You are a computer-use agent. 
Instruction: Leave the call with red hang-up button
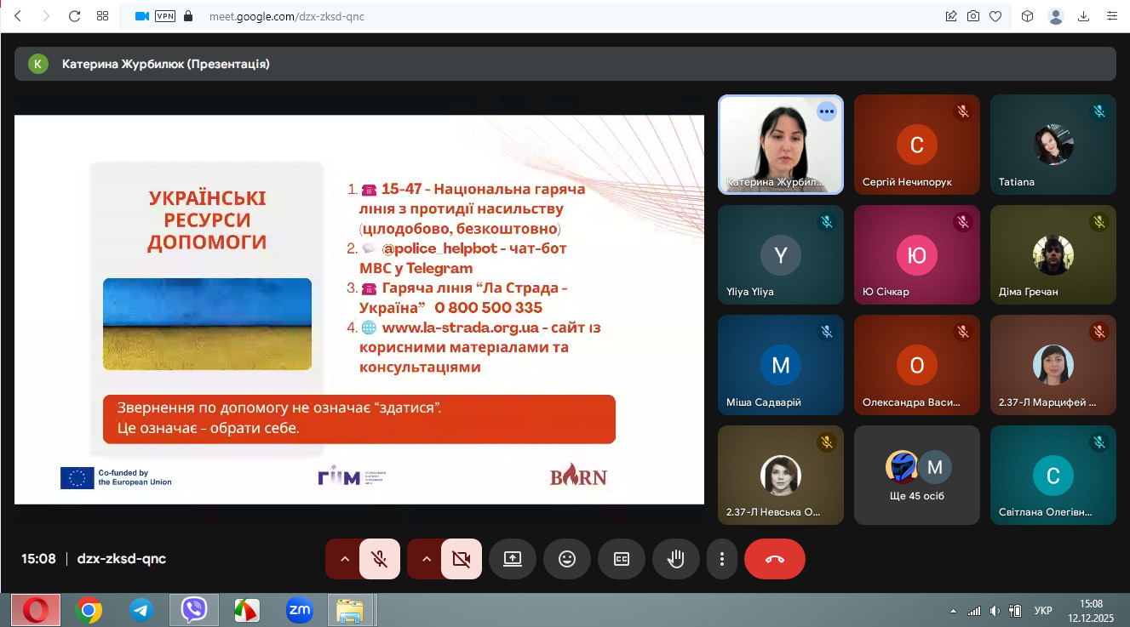point(774,559)
